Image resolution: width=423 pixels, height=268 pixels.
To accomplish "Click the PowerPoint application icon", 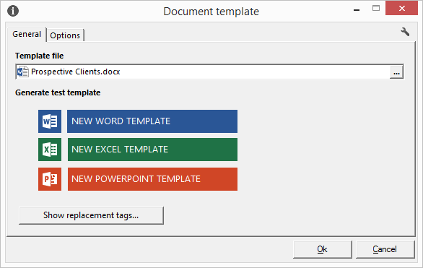I will click(x=50, y=179).
